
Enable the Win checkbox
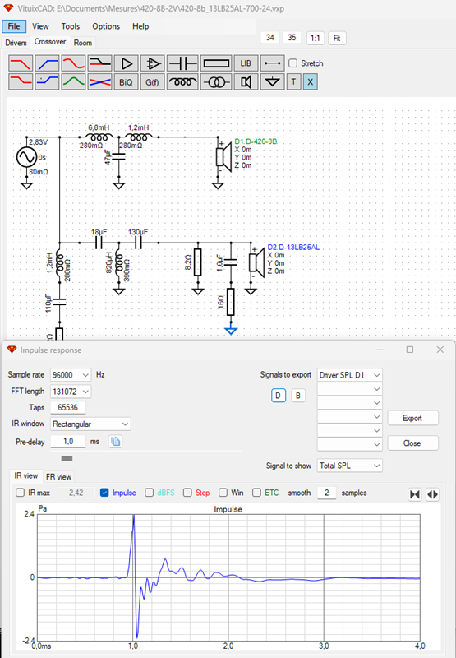(x=223, y=493)
